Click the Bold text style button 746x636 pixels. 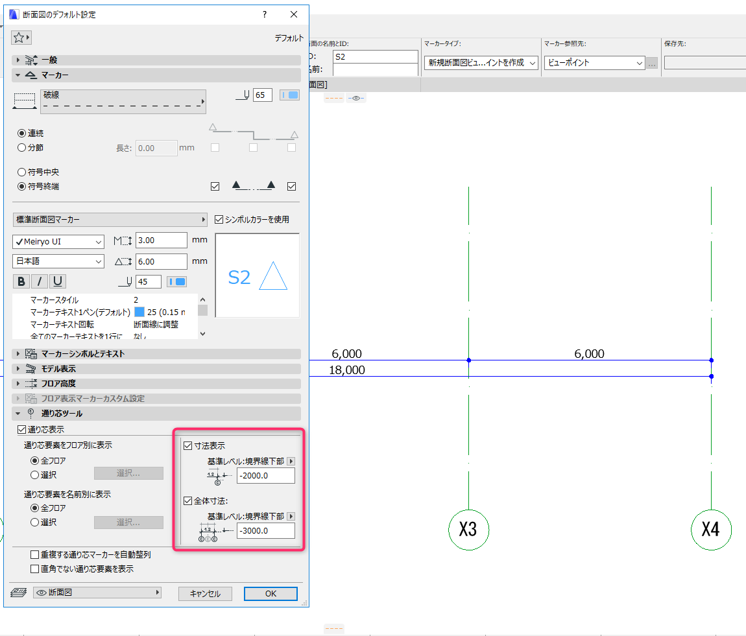coord(21,281)
